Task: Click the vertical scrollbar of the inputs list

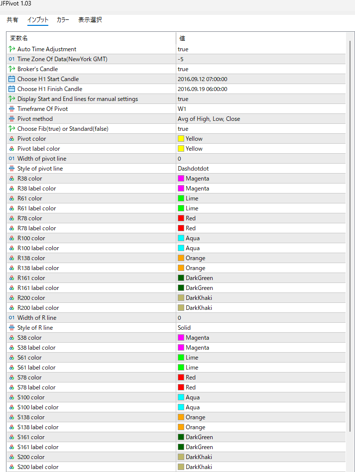Action: coord(350,236)
